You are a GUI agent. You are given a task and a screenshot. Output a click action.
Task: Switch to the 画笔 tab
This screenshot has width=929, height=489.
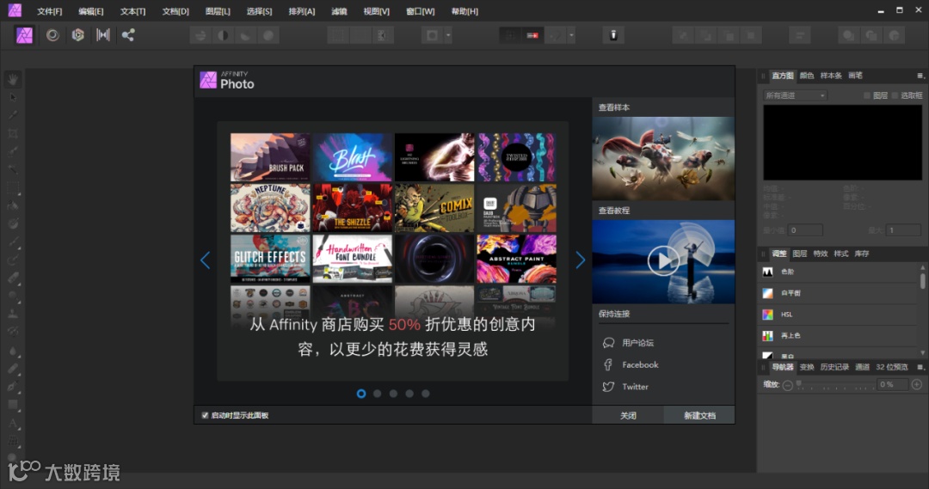[x=855, y=76]
